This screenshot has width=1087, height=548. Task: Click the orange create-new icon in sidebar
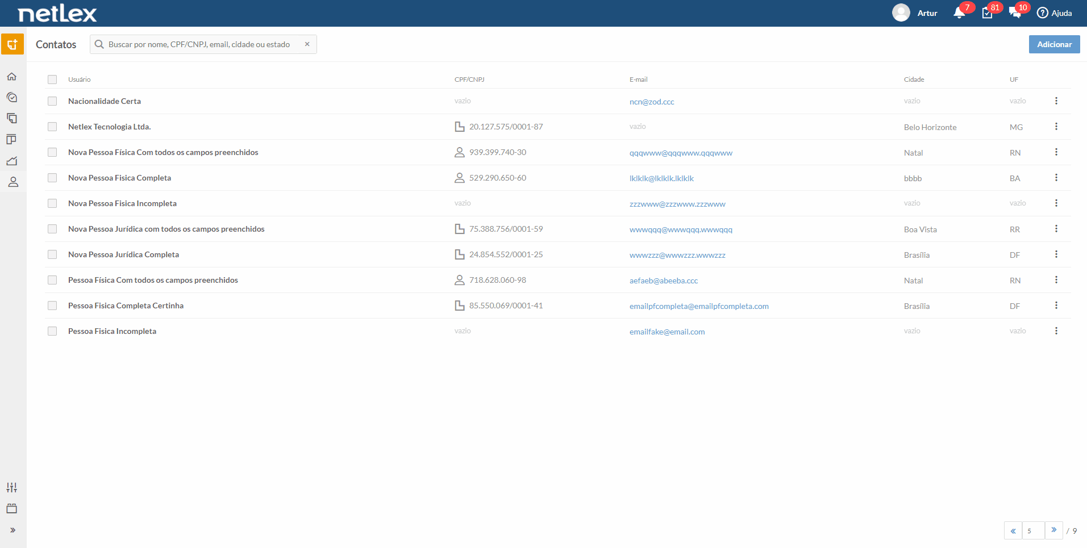coord(13,44)
